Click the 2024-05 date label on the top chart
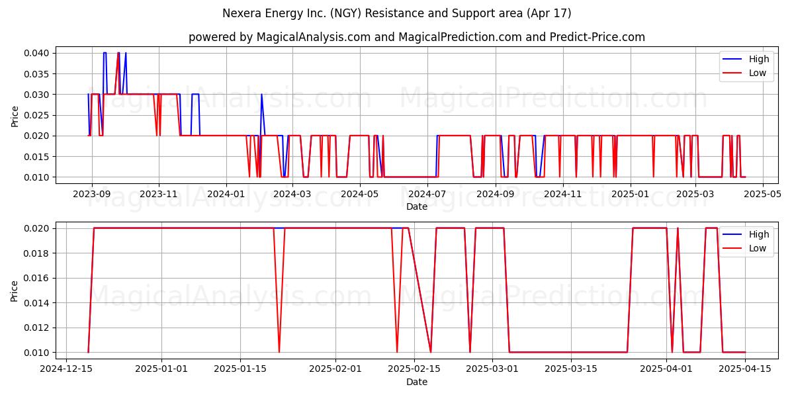The image size is (794, 397). [x=360, y=194]
